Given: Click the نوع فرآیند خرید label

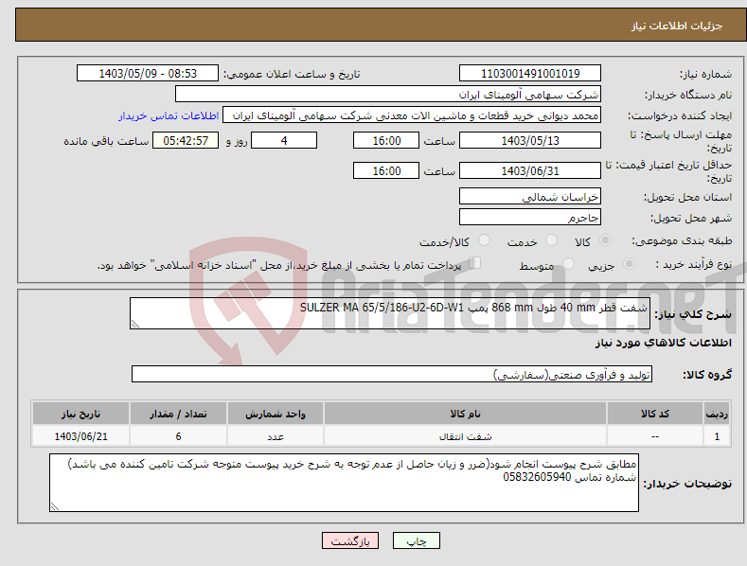Looking at the screenshot, I should click(694, 264).
